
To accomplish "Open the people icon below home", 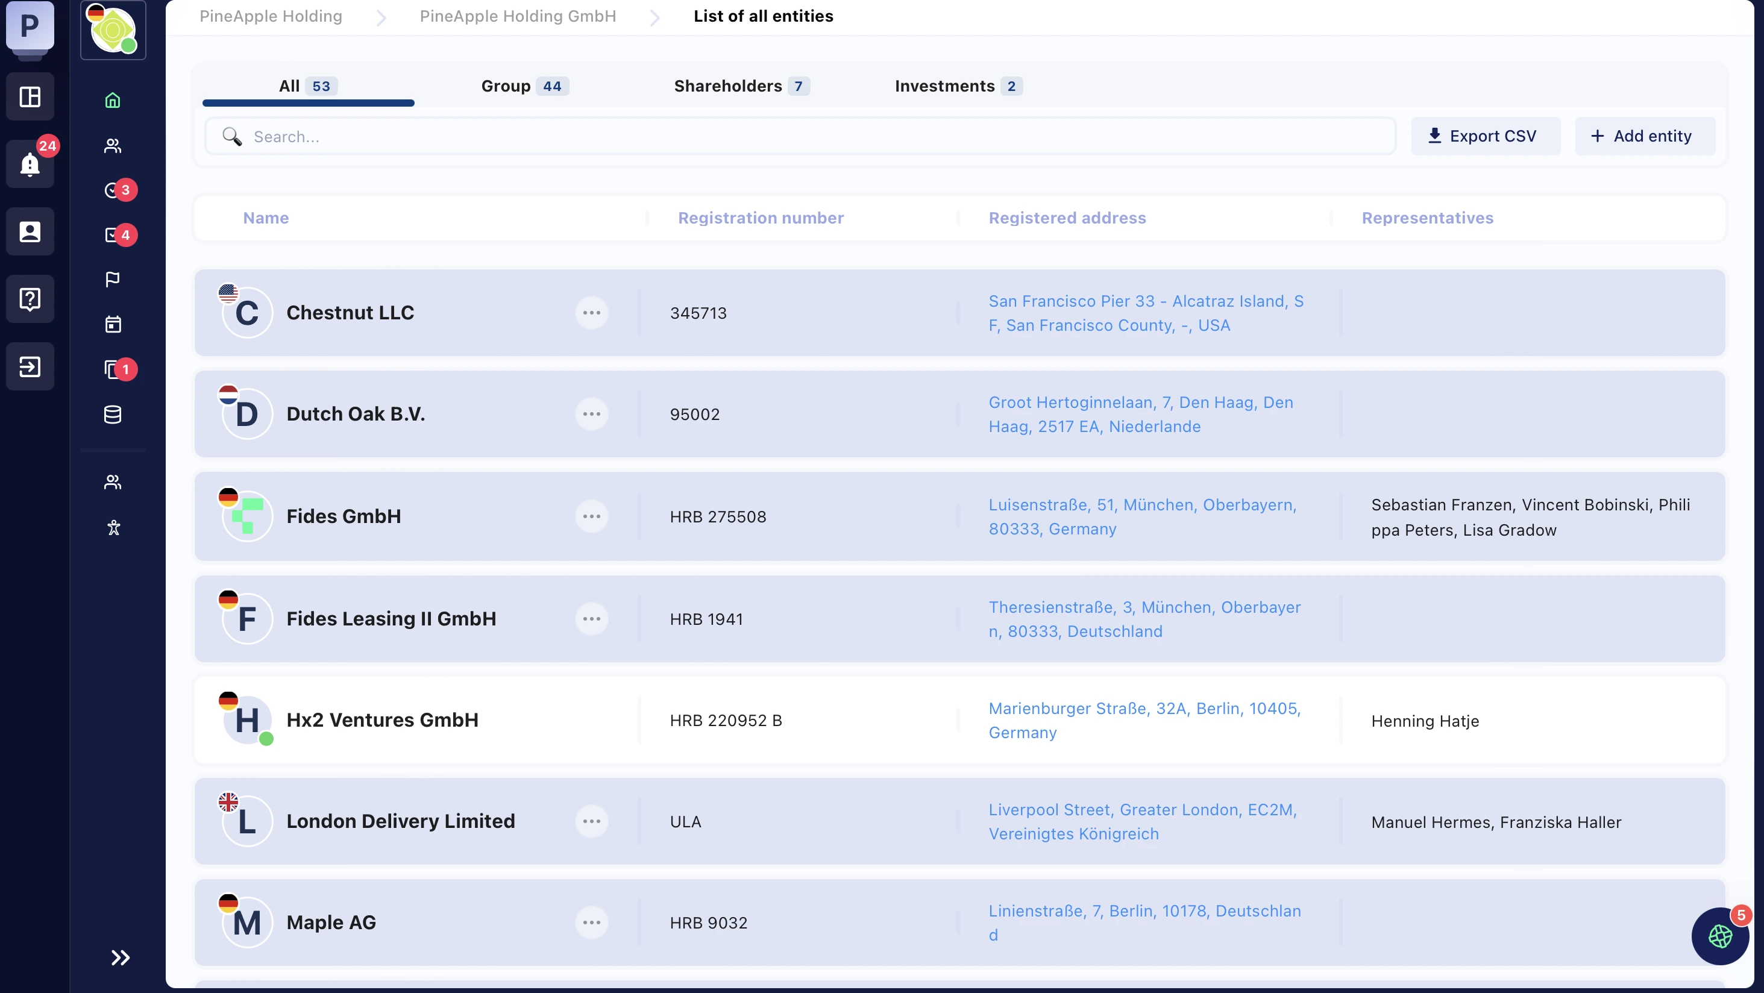I will click(113, 145).
